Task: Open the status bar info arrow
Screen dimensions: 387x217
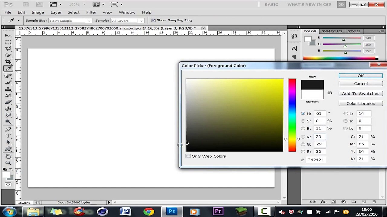Action: (x=109, y=202)
